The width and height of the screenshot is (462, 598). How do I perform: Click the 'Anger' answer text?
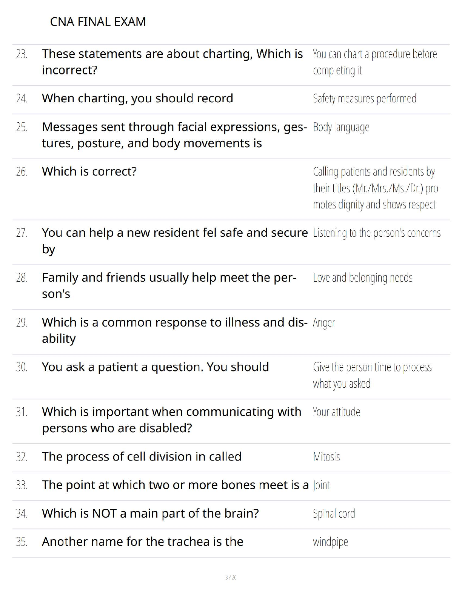[x=324, y=323]
